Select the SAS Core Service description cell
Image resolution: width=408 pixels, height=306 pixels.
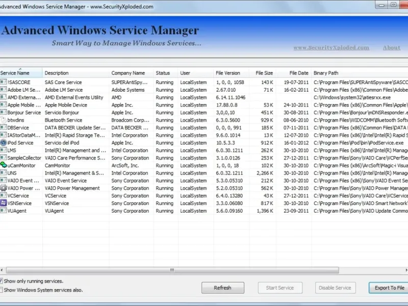[63, 82]
